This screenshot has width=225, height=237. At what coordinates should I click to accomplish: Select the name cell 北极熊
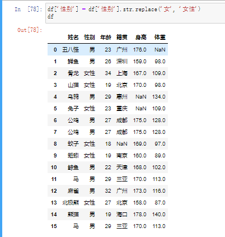(71, 203)
